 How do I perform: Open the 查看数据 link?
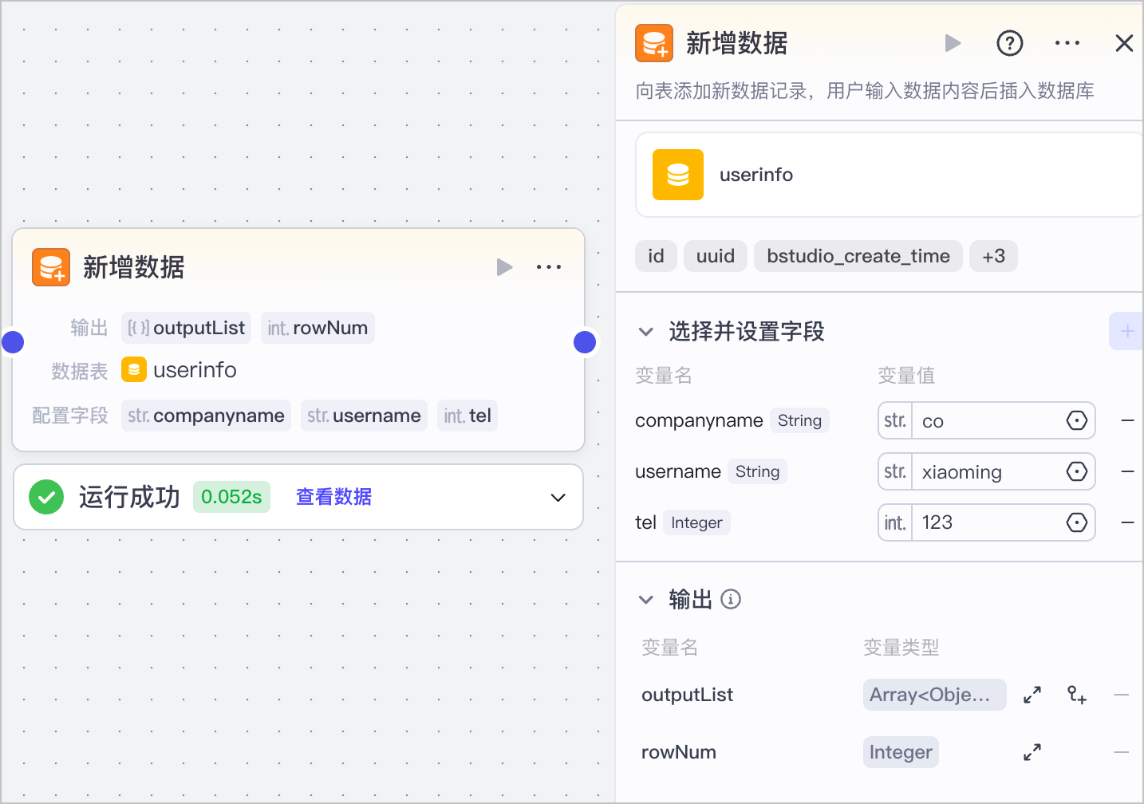[x=333, y=497]
